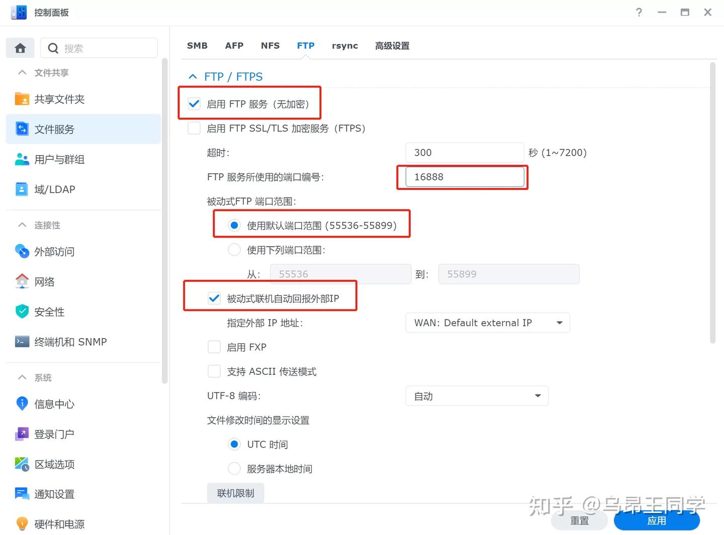Open the 安全性 security shield icon
Image resolution: width=724 pixels, height=535 pixels.
pyautogui.click(x=22, y=311)
